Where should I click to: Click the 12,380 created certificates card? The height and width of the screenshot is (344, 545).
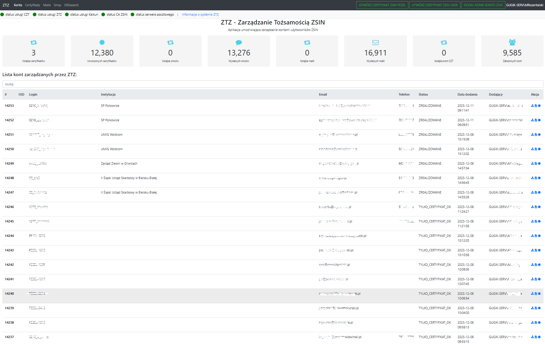click(102, 51)
